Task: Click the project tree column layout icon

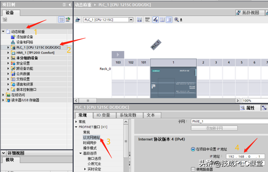Action: point(64,5)
